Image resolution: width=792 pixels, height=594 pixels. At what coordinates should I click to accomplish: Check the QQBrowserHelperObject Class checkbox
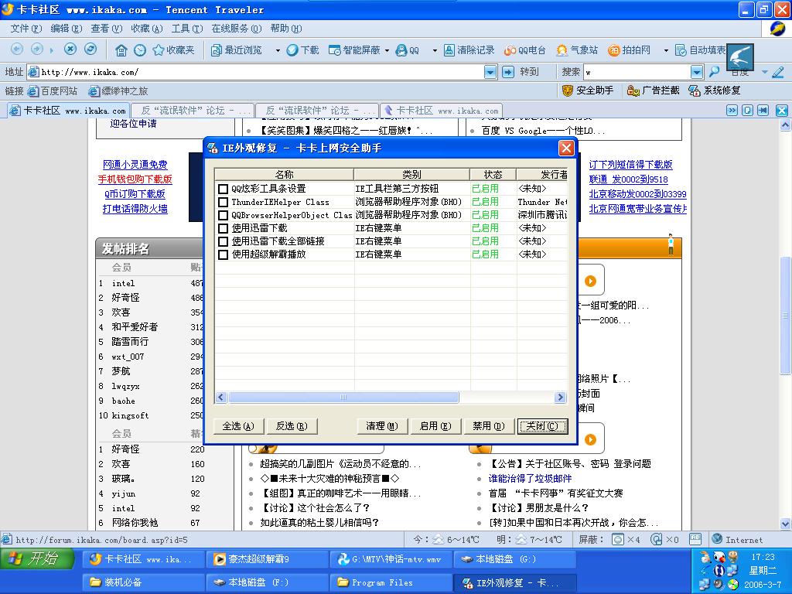pyautogui.click(x=223, y=215)
